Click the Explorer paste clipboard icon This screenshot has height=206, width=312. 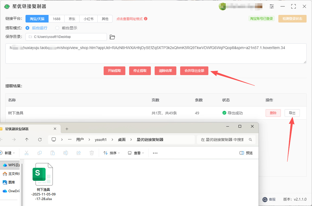pos(53,153)
